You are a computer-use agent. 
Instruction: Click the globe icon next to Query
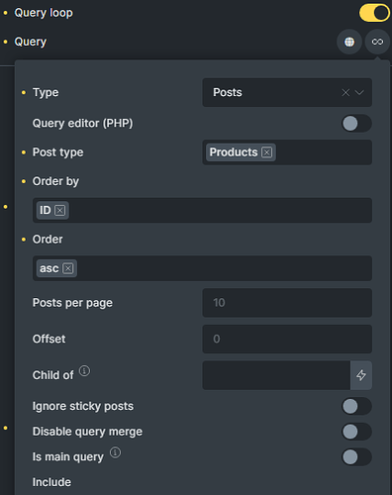click(x=349, y=42)
